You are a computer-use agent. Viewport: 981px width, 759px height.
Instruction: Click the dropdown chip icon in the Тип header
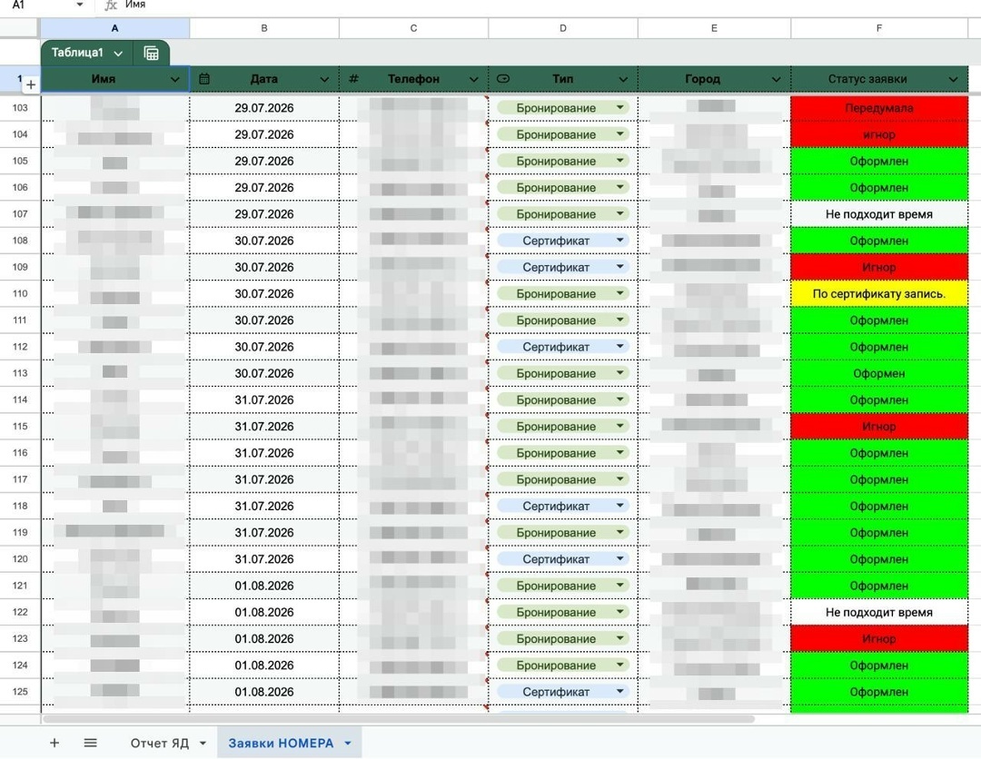point(503,79)
